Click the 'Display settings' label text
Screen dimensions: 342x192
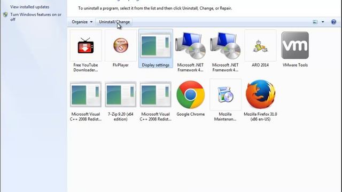[156, 65]
